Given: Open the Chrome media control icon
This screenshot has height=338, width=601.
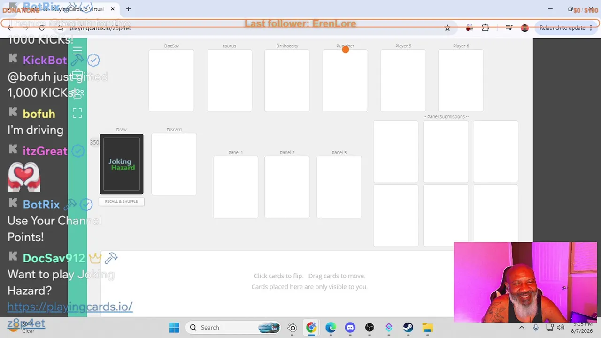Looking at the screenshot, I should click(x=509, y=28).
